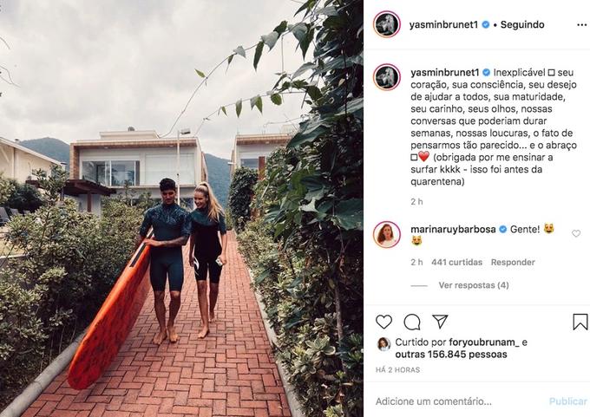
Task: Like marinaruybarbosa's comment with small heart
Action: tap(576, 233)
